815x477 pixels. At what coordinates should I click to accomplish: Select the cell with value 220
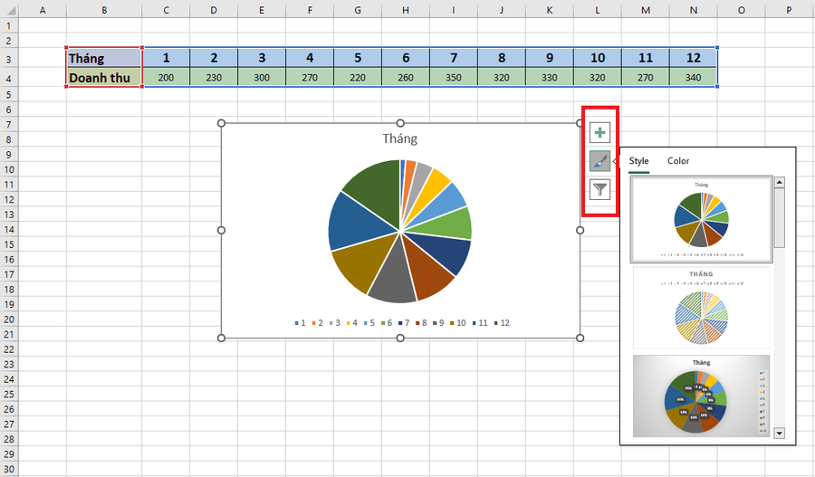(358, 78)
